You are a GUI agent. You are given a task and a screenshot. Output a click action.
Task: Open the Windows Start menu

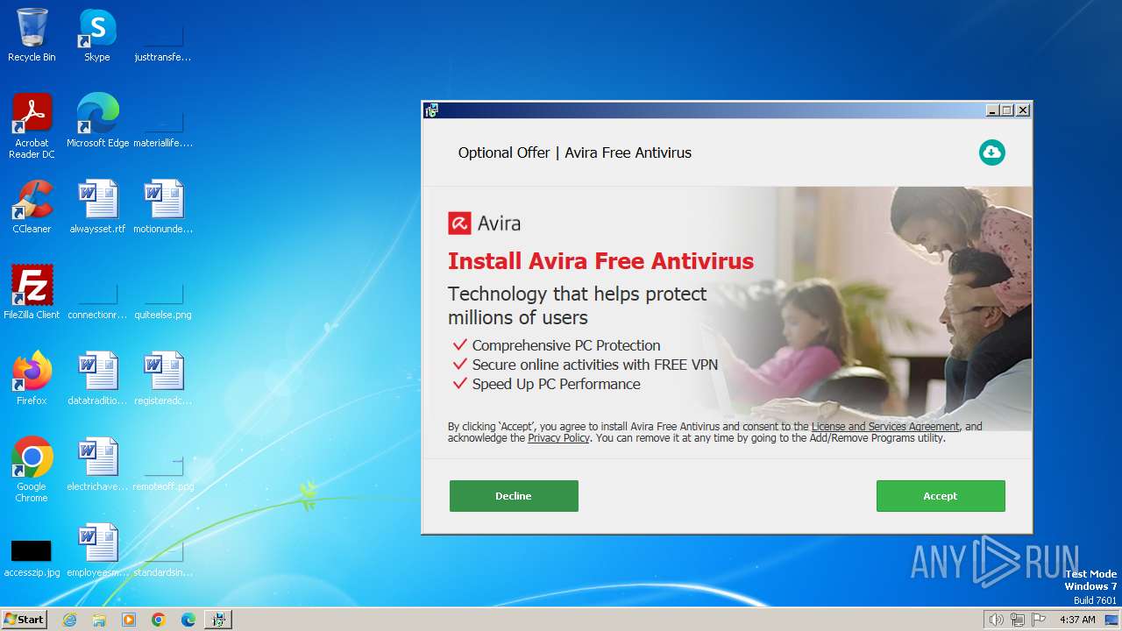click(x=24, y=620)
